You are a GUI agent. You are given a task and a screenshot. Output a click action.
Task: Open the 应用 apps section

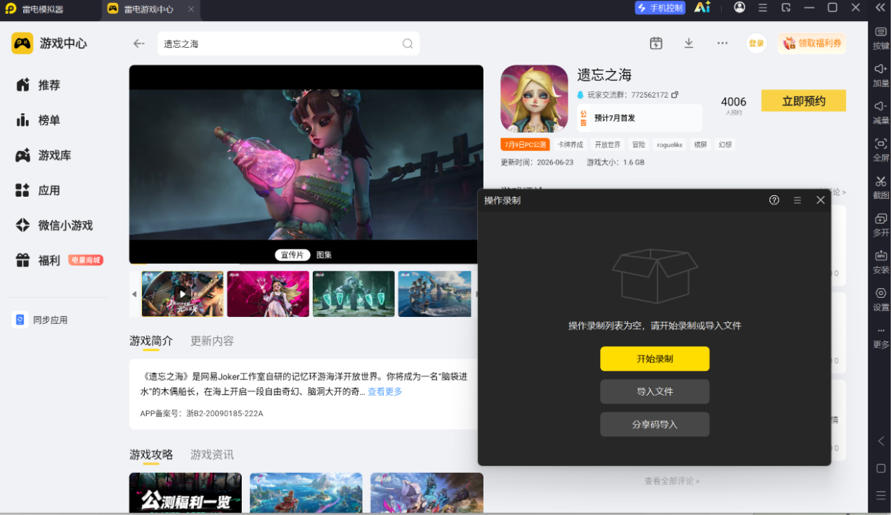click(39, 190)
